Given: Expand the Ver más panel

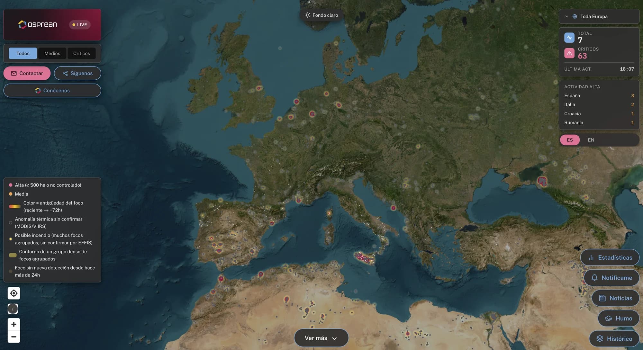Looking at the screenshot, I should click(x=321, y=338).
